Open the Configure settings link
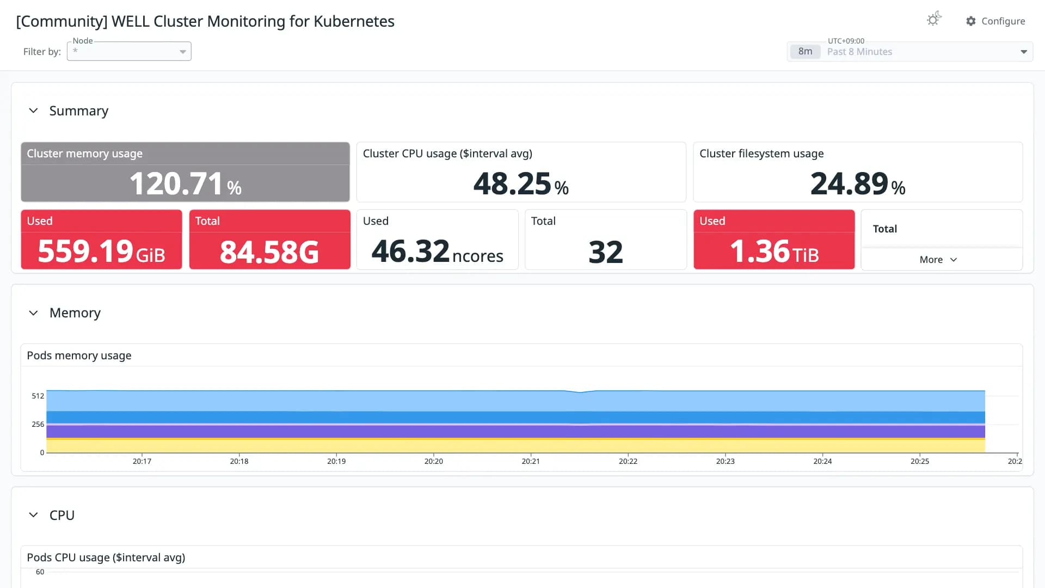Image resolution: width=1045 pixels, height=588 pixels. click(995, 21)
